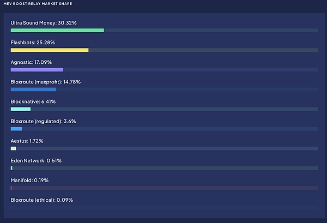
Task: Click the reddish Manifold bar track
Action: pos(163,188)
